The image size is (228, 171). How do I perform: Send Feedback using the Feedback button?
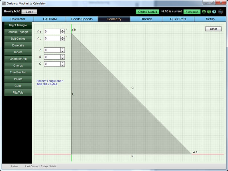tap(192, 12)
